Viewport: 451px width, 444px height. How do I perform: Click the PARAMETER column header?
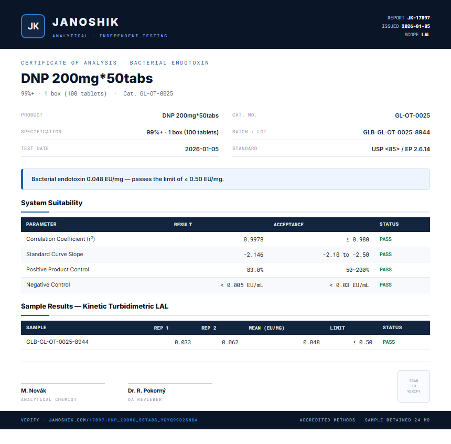41,224
